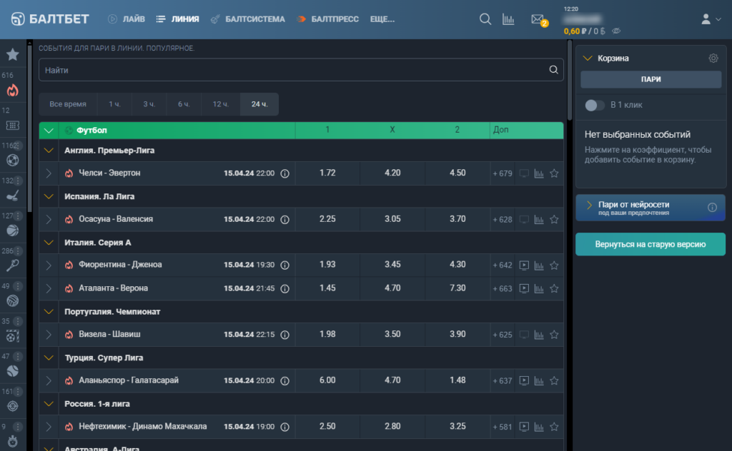Select the 24 ч. time filter
Screen dimensions: 732x451
tap(259, 104)
